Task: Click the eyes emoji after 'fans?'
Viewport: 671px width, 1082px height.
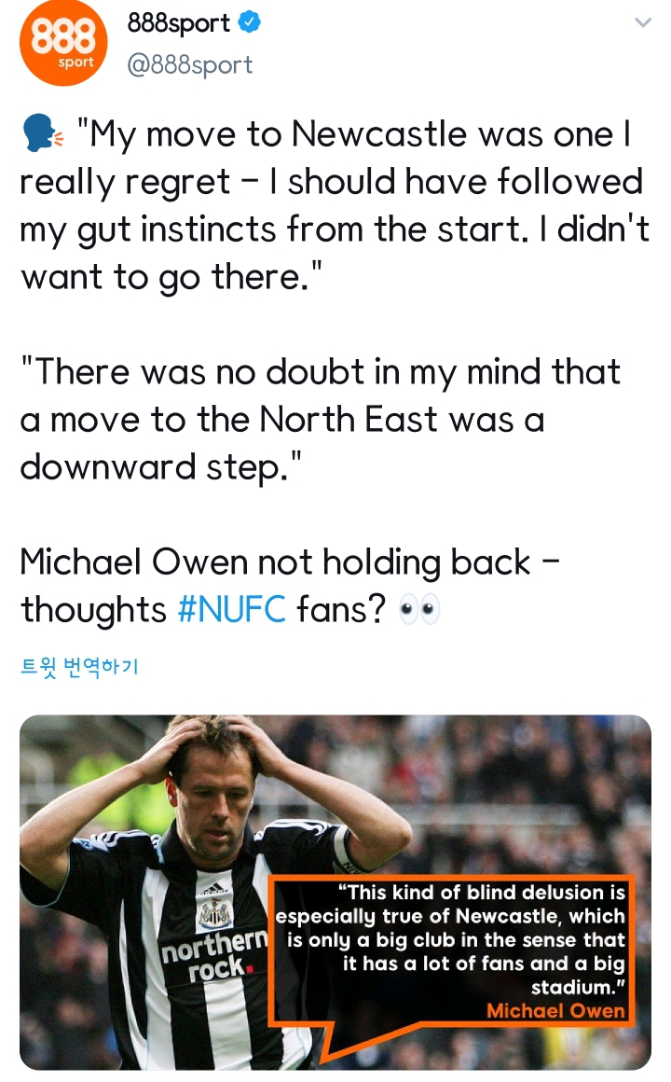Action: tap(418, 611)
